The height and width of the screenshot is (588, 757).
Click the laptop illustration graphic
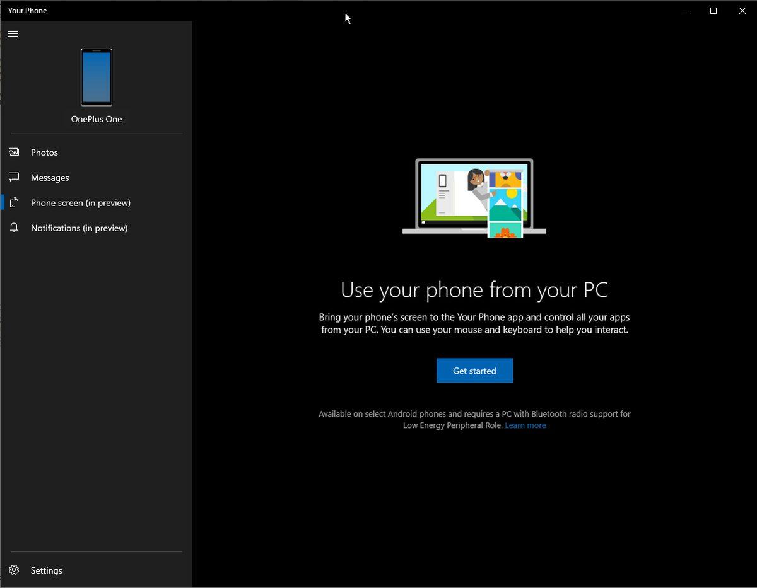pos(473,197)
